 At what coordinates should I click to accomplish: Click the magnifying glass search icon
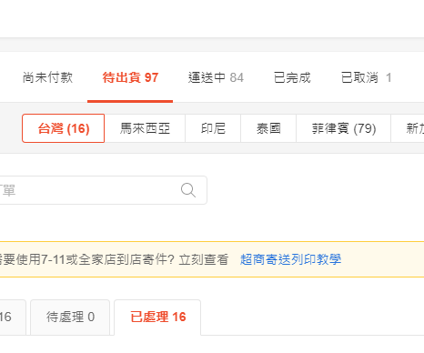click(188, 190)
